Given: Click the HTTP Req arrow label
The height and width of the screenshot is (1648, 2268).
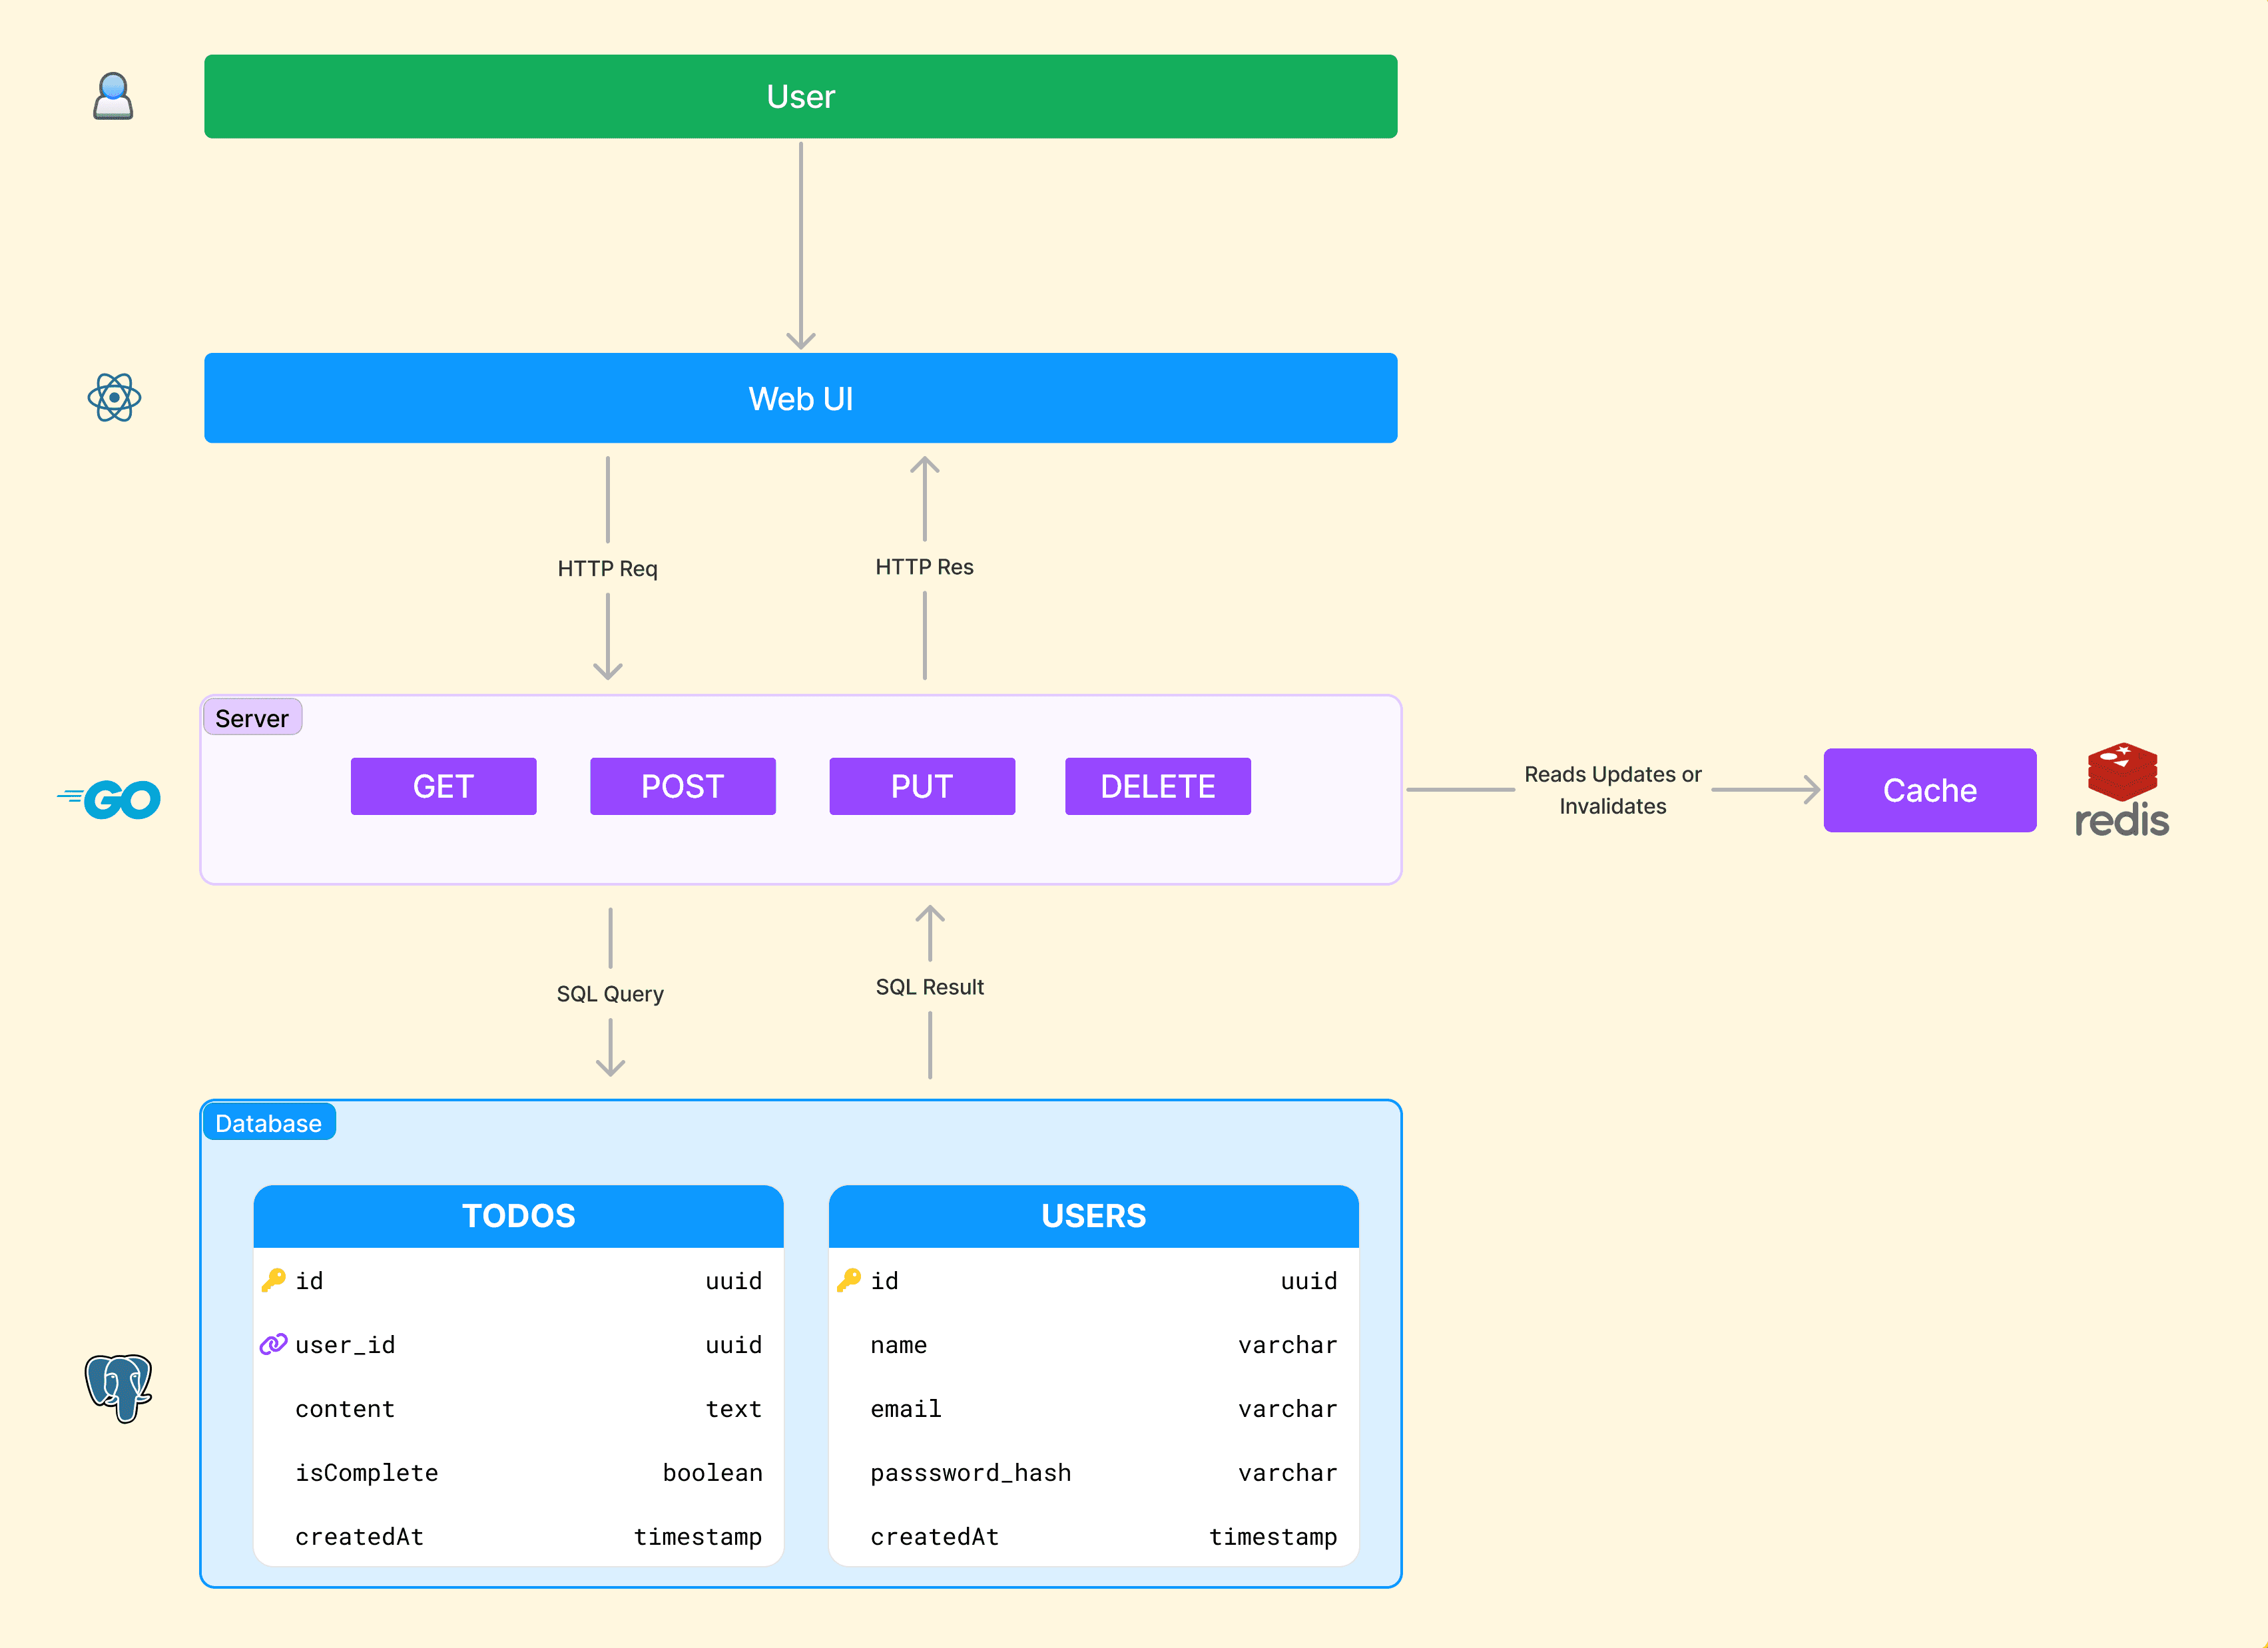Looking at the screenshot, I should click(x=608, y=568).
